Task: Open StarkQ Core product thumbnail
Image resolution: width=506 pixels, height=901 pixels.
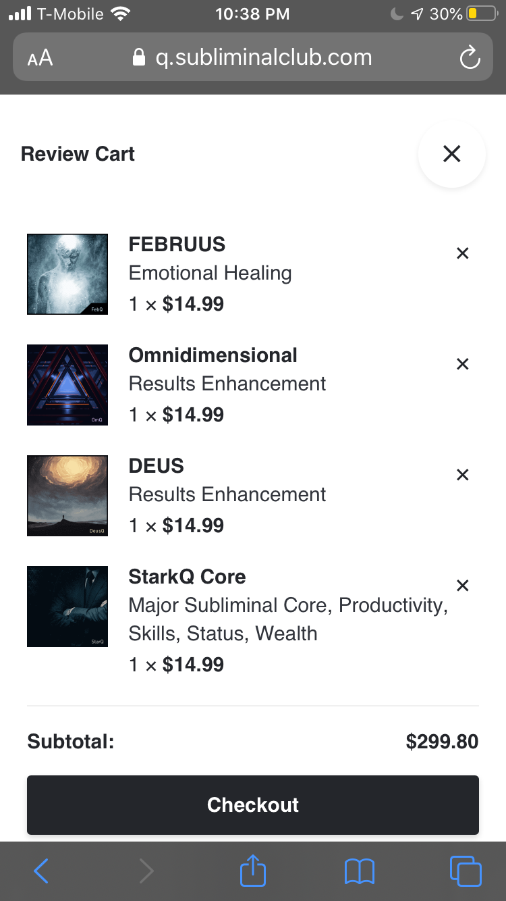Action: point(67,607)
